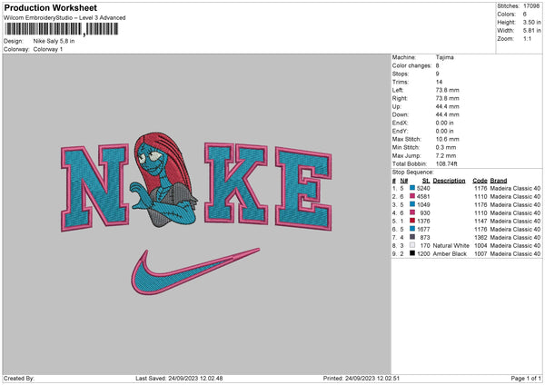
Task: Select the Wilcom EmbroideryStudio Level 3 Advanced line
Action: (x=64, y=18)
